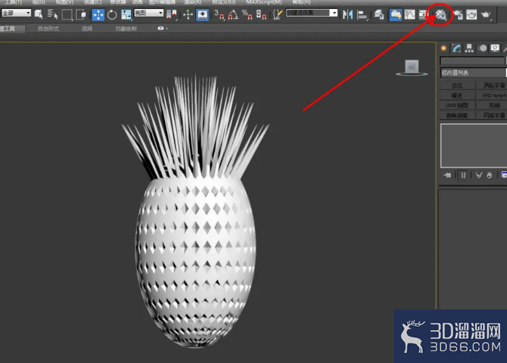The height and width of the screenshot is (363, 507).
Task: Open Edit Named Selection Sets tool
Action: click(x=277, y=14)
